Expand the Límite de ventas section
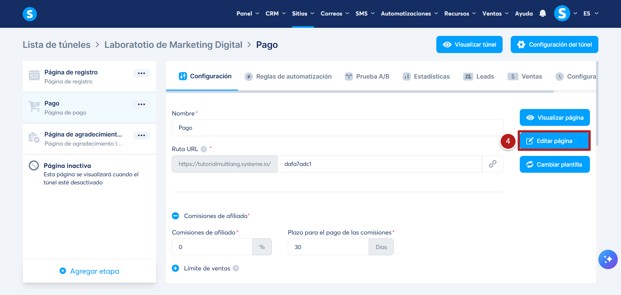621x295 pixels. click(x=175, y=268)
